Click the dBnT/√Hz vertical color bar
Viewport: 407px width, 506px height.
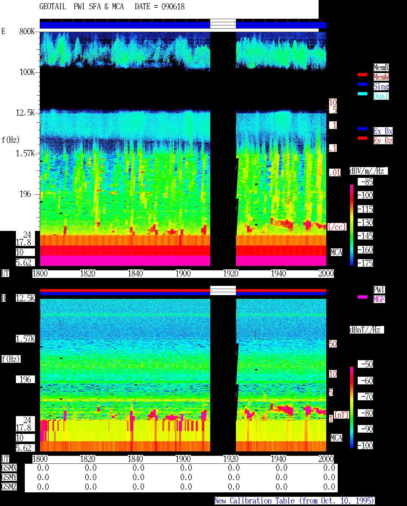352,408
